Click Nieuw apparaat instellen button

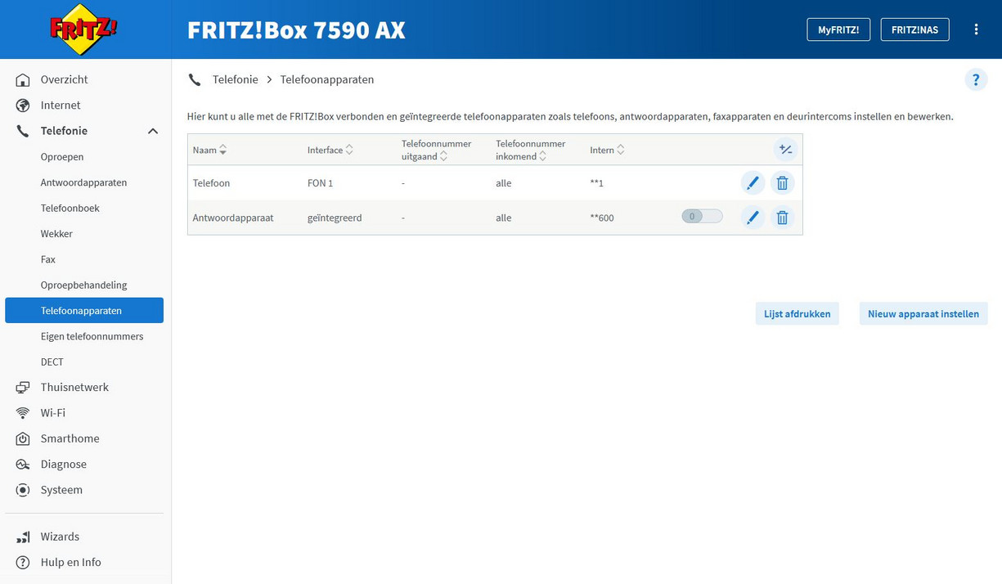[923, 313]
